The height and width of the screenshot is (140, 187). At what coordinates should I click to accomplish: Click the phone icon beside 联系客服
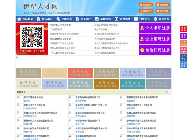click(x=155, y=19)
